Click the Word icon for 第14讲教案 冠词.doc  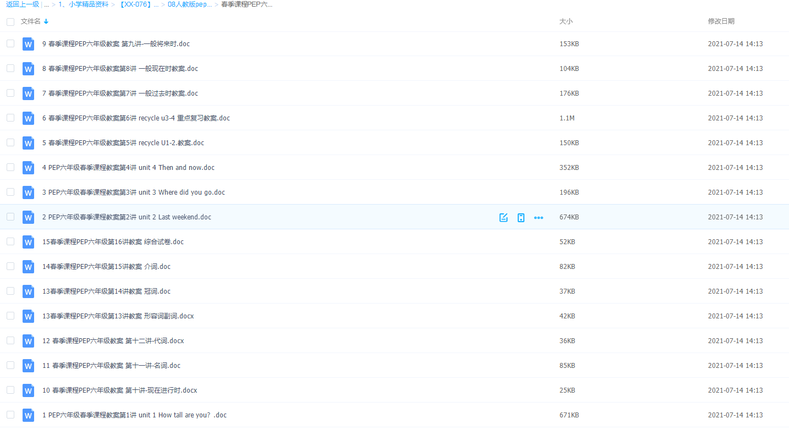(28, 291)
